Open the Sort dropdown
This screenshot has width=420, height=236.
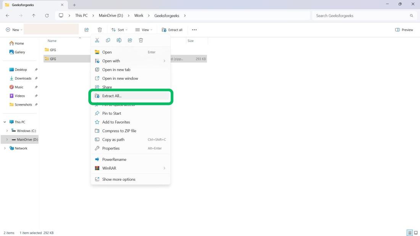coord(120,30)
